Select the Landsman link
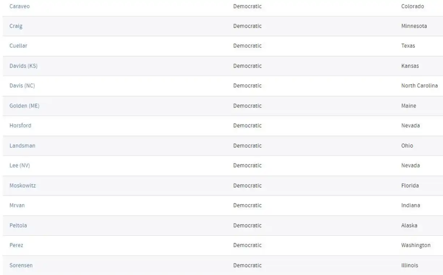 pos(22,145)
